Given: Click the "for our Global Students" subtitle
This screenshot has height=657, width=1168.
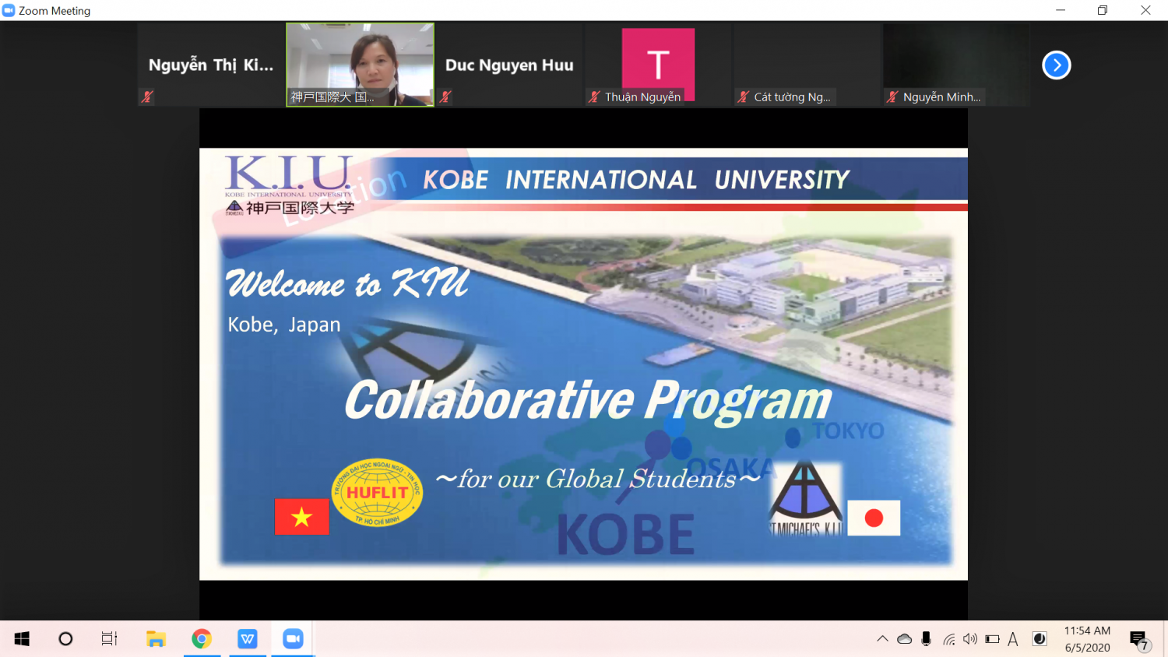Looking at the screenshot, I should (597, 479).
